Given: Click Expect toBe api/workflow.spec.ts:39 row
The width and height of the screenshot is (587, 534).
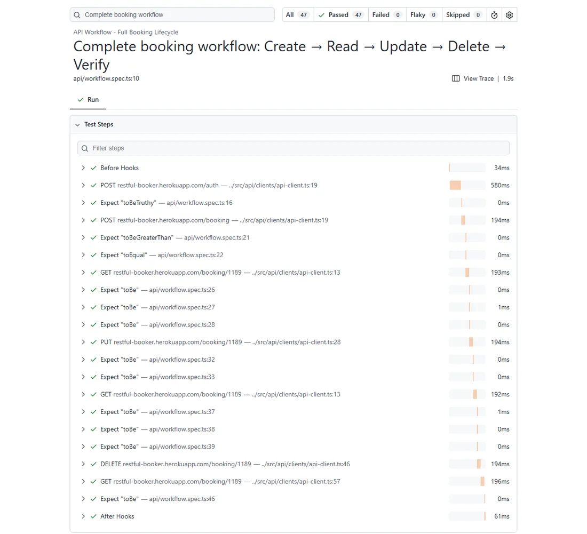Looking at the screenshot, I should (293, 447).
